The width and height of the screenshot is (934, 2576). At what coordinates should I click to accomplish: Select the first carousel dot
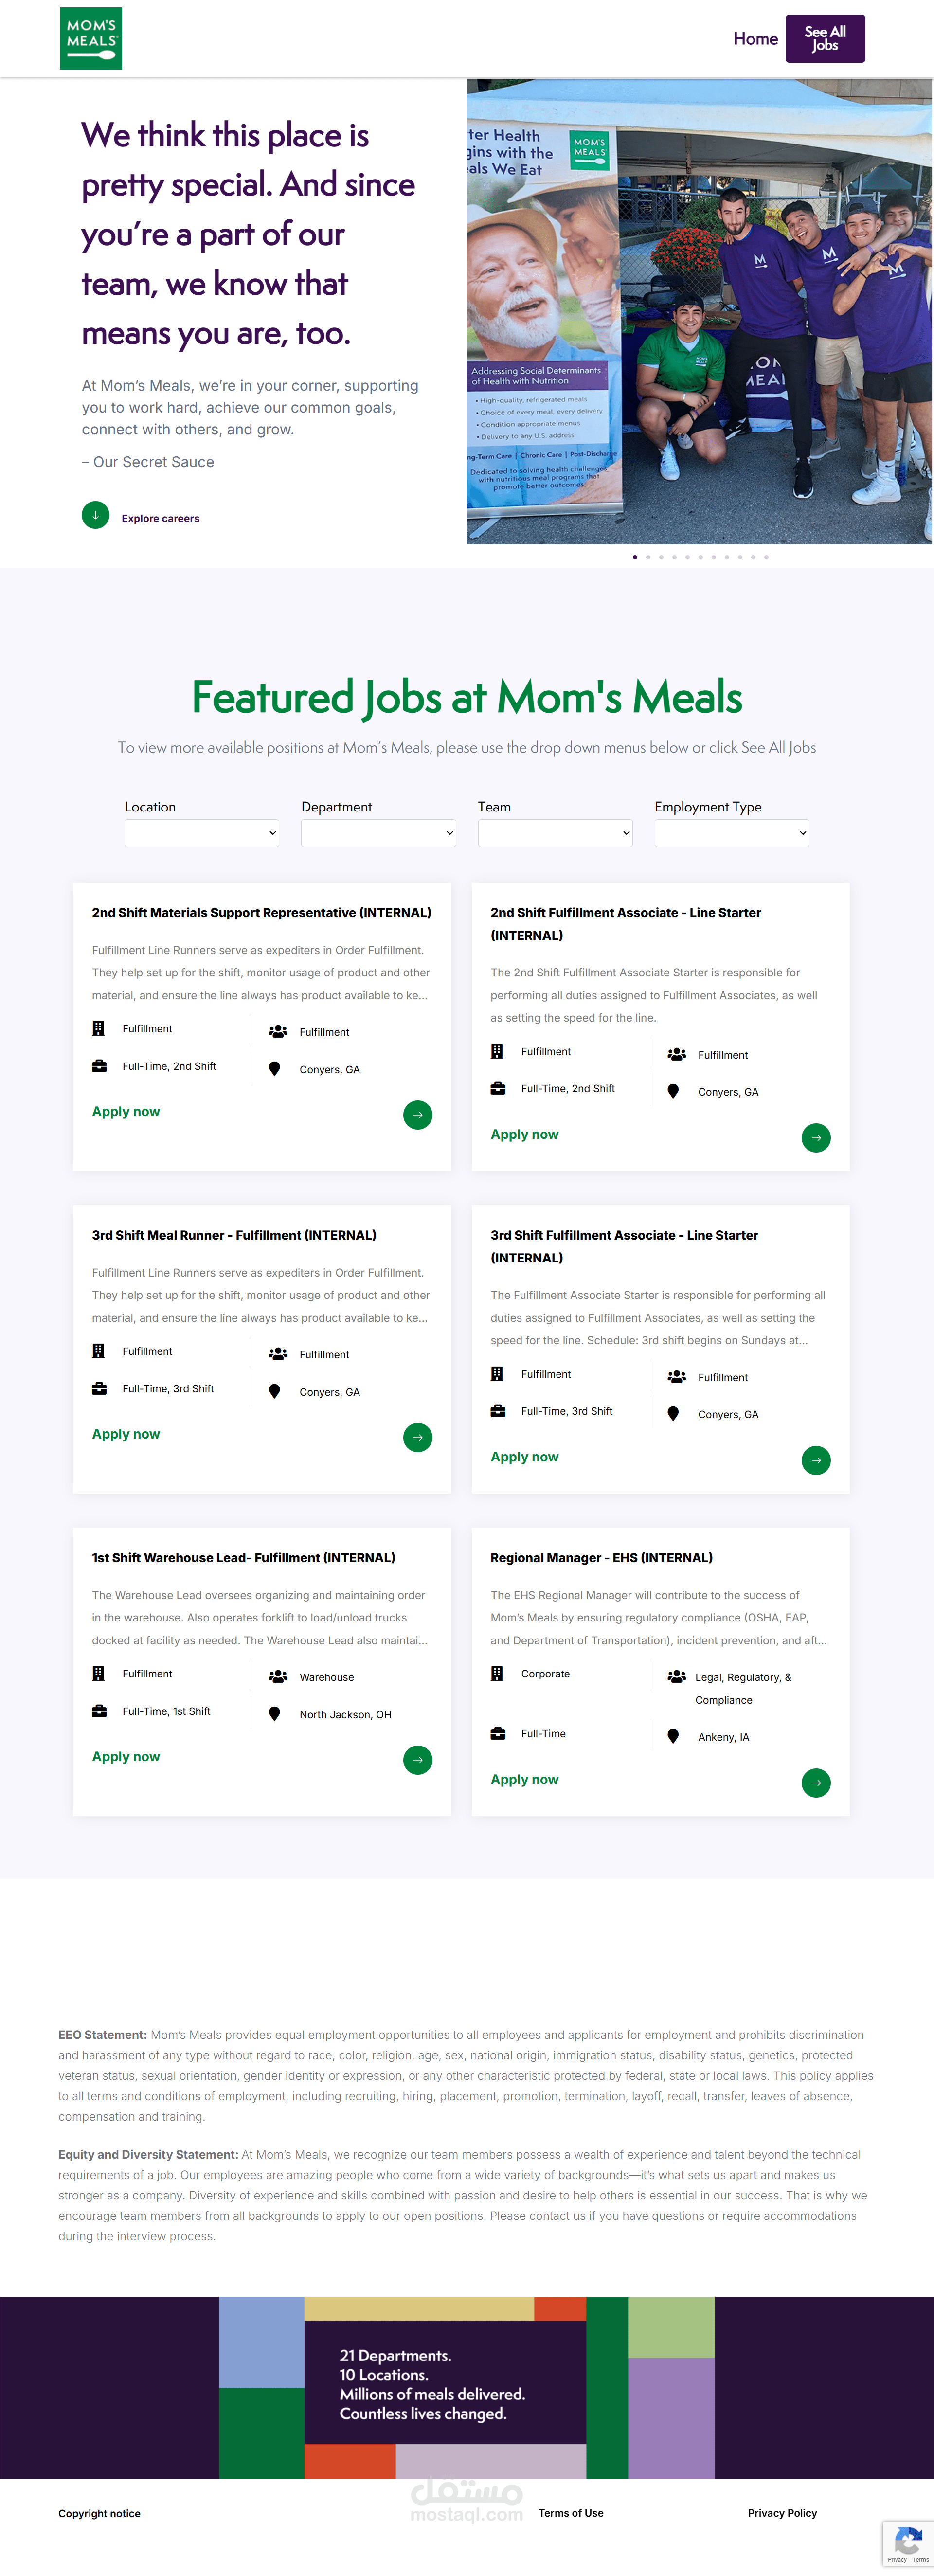[x=635, y=557]
